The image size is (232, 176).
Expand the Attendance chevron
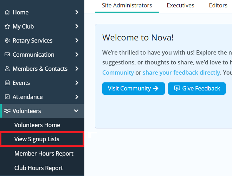pyautogui.click(x=77, y=97)
